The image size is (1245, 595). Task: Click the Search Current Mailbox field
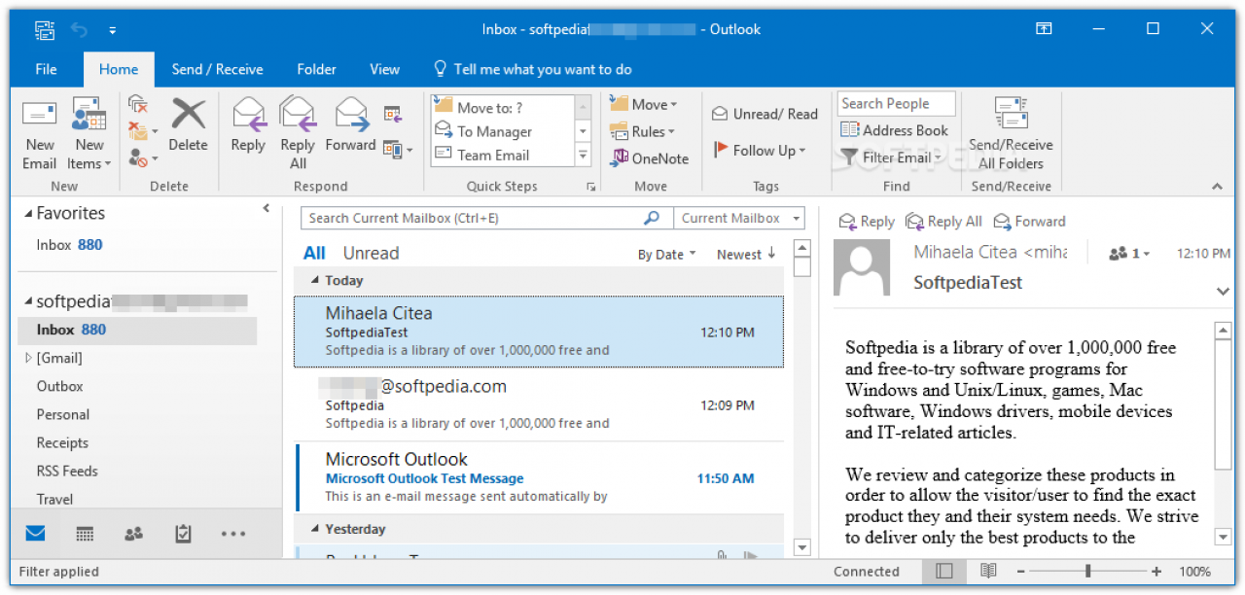tap(472, 219)
